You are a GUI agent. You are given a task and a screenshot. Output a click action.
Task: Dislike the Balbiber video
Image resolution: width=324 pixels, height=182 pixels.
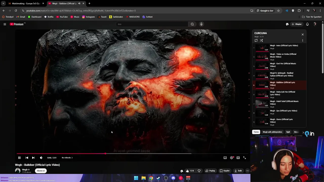point(199,171)
